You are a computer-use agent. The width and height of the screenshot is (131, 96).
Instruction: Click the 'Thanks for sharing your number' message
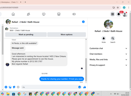pyautogui.click(x=62, y=79)
